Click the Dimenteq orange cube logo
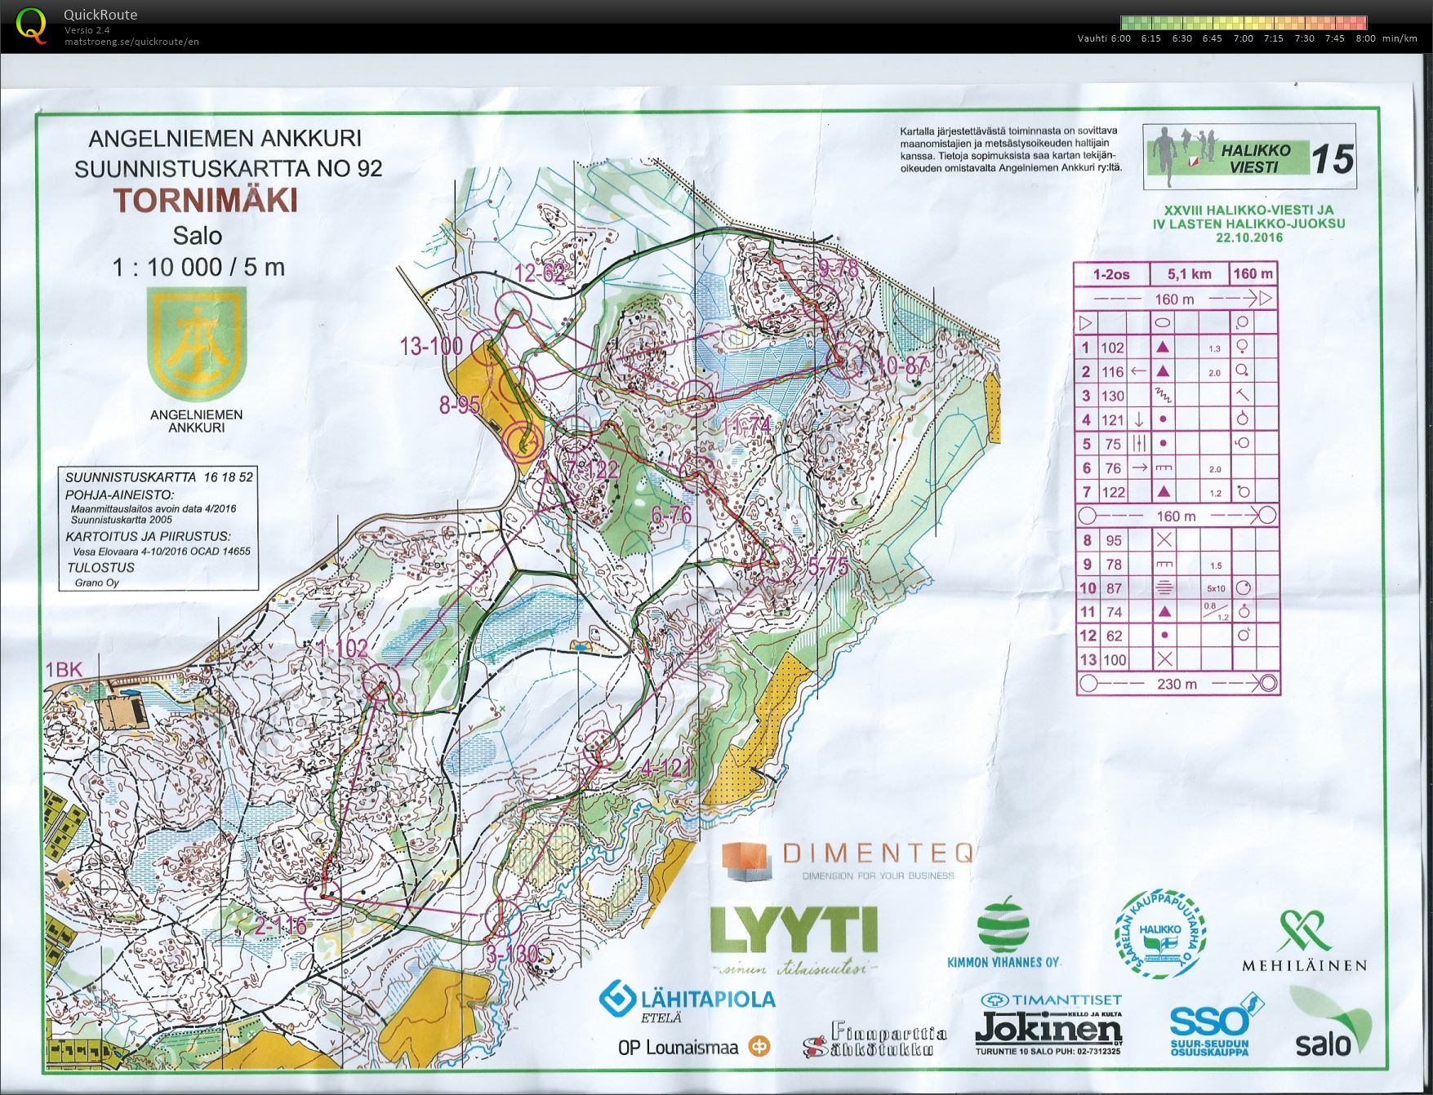Viewport: 1433px width, 1095px height. [x=745, y=862]
